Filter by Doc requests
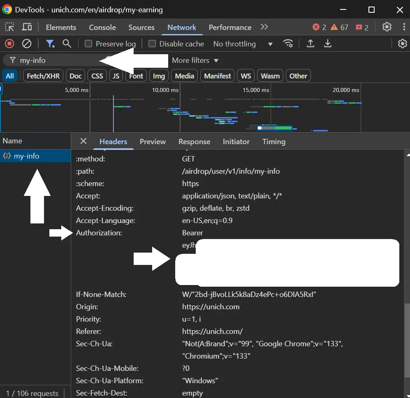This screenshot has height=398, width=410. click(x=75, y=76)
